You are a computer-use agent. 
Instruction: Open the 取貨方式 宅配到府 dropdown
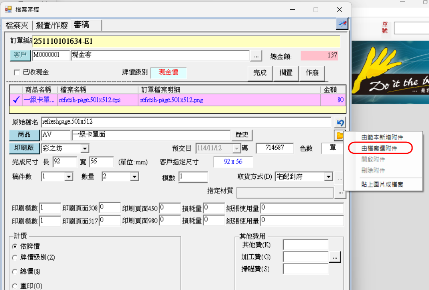pyautogui.click(x=328, y=177)
